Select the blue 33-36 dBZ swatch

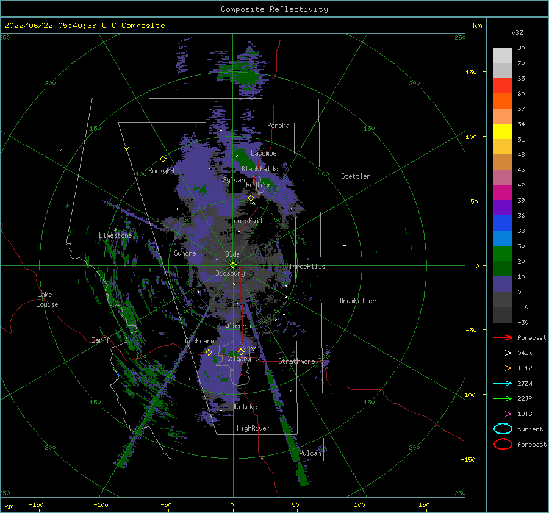[x=503, y=223]
